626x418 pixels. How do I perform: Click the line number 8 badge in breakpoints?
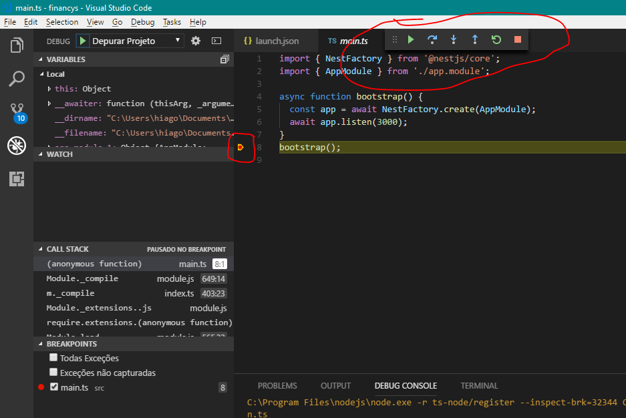pos(222,388)
